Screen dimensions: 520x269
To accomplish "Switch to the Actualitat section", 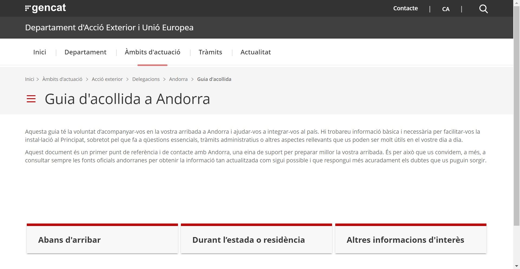I will coord(255,52).
